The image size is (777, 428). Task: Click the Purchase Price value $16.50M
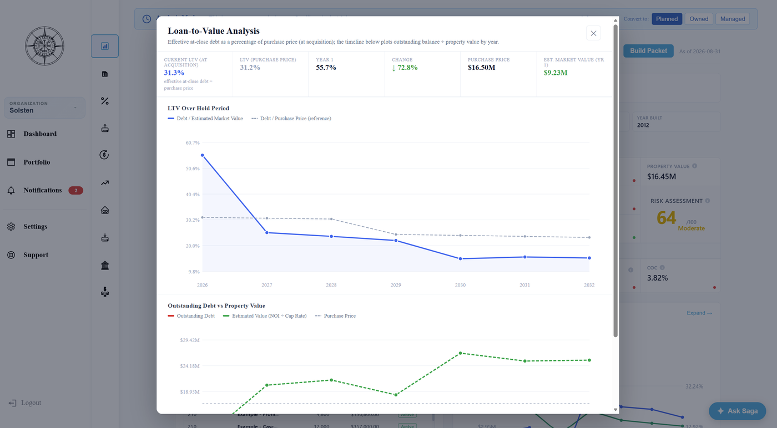481,68
